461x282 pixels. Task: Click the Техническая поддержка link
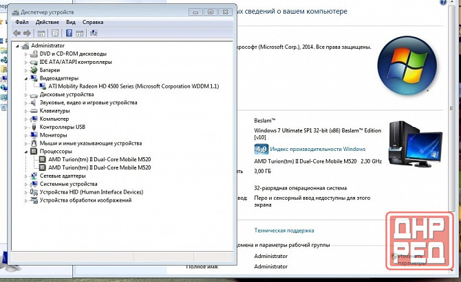point(284,231)
